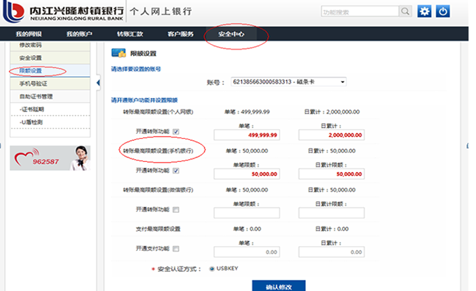This screenshot has width=476, height=291.
Task: Open the 安全中心 menu tab
Action: tap(231, 34)
